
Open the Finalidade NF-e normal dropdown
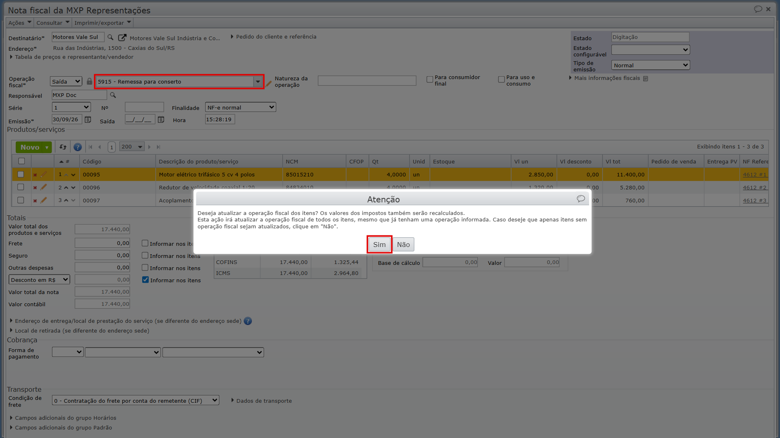[x=240, y=107]
